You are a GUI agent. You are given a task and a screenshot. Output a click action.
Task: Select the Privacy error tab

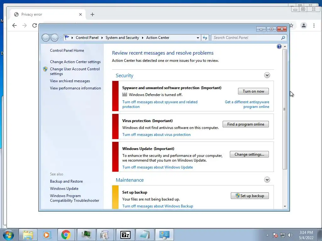48,14
